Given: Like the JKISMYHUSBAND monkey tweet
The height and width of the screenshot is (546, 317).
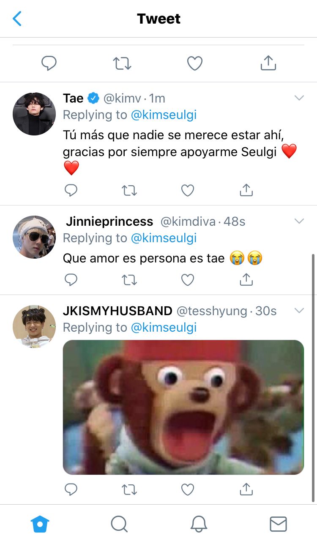Looking at the screenshot, I should click(x=187, y=489).
